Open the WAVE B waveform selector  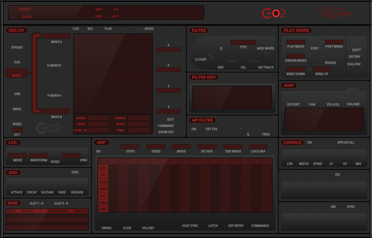point(56,111)
